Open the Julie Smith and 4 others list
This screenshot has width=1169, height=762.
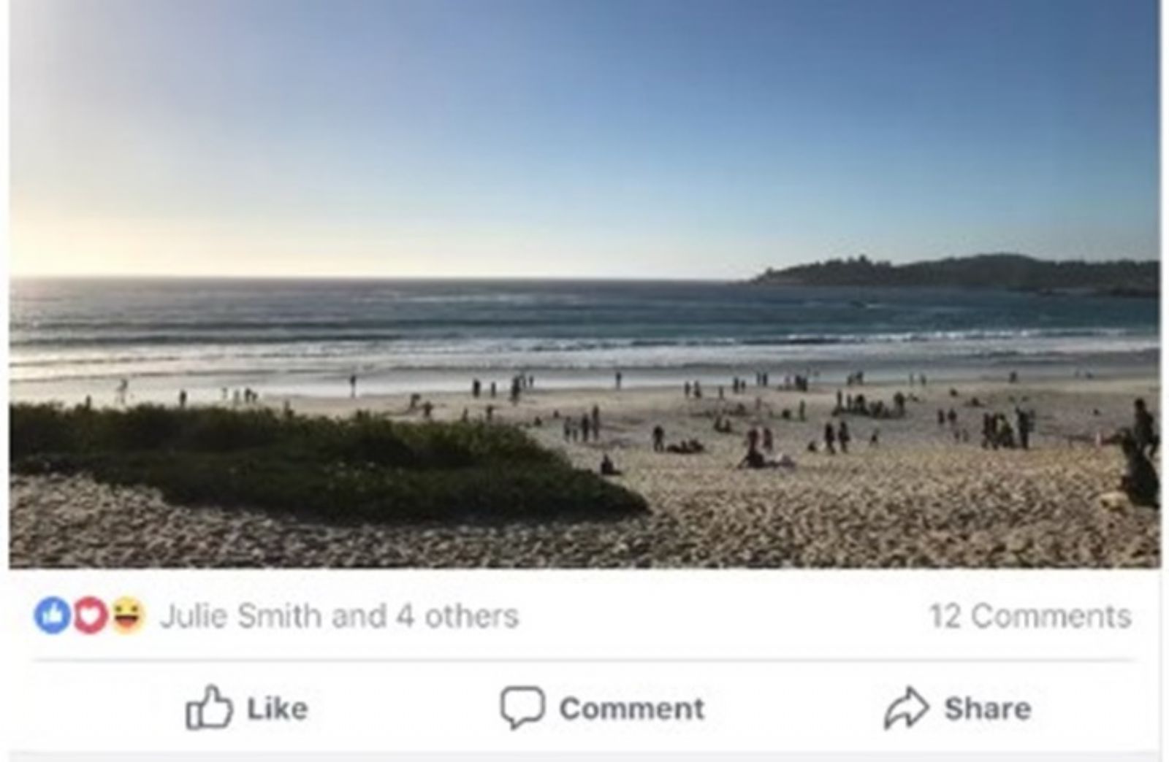tap(339, 616)
